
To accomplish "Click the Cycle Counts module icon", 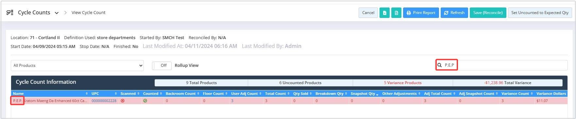I will 10,13.
